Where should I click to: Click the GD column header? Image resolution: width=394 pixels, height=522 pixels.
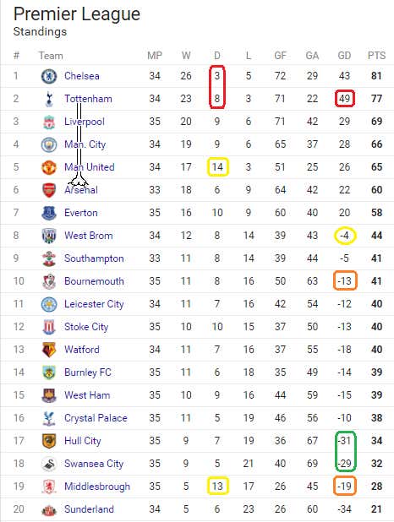pyautogui.click(x=344, y=56)
